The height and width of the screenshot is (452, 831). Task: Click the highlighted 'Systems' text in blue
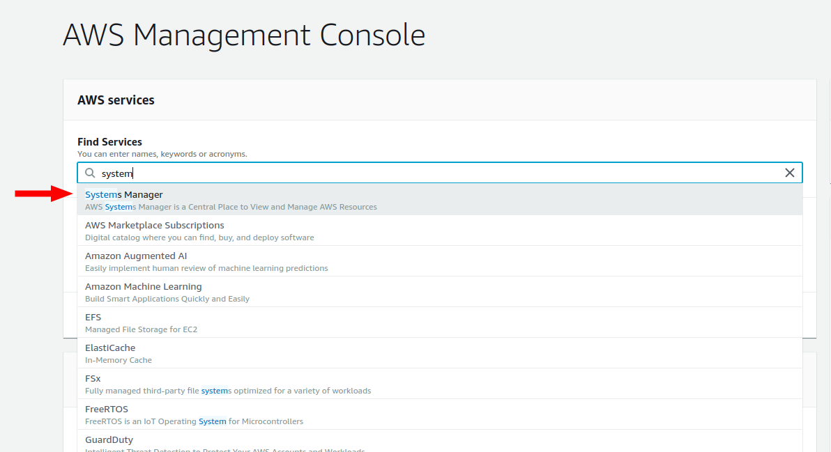pos(102,195)
